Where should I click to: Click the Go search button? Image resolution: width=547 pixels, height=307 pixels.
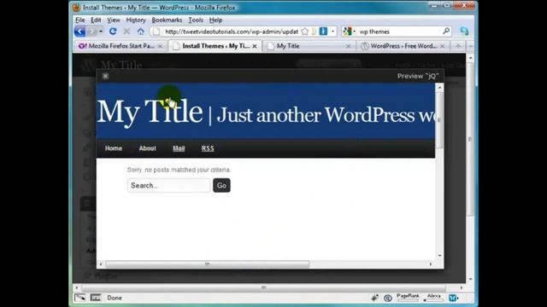pyautogui.click(x=221, y=186)
